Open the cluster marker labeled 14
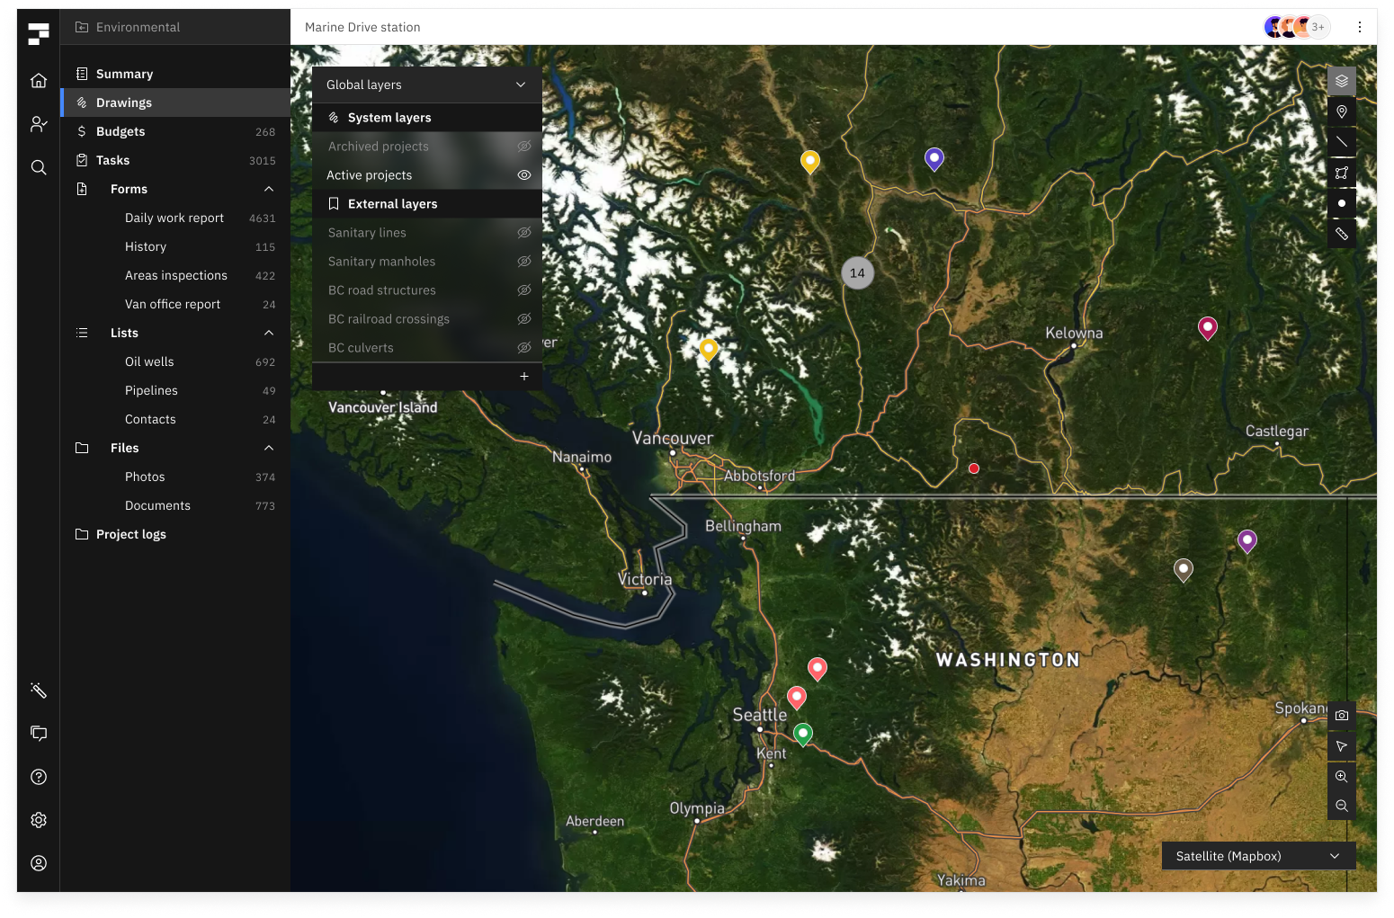This screenshot has height=918, width=1394. (x=857, y=273)
